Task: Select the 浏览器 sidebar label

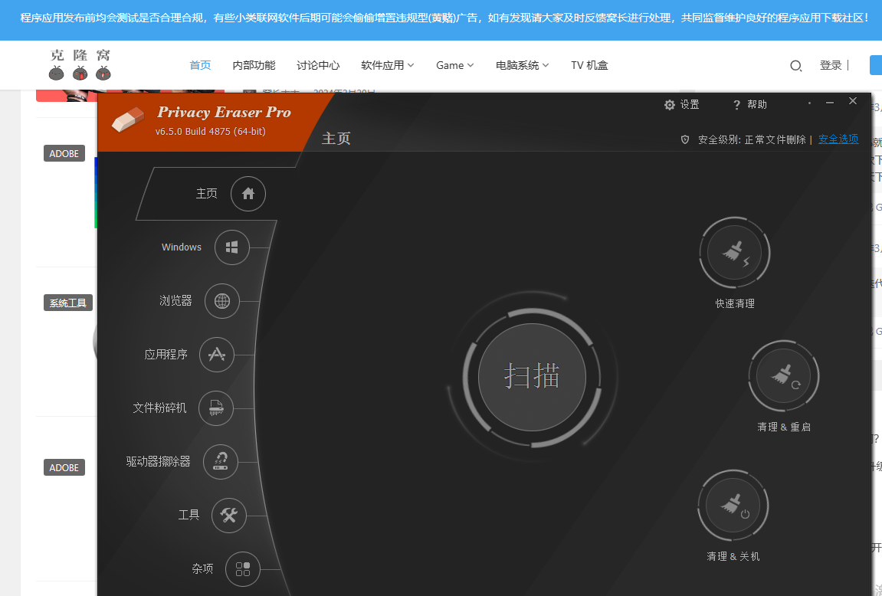Action: (x=175, y=301)
